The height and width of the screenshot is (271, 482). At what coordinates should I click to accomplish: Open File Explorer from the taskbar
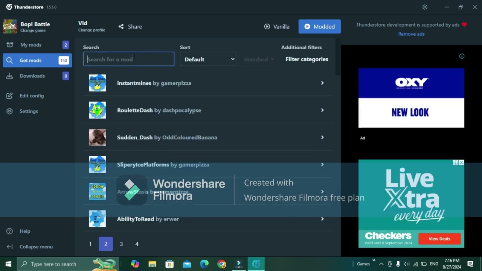[152, 264]
